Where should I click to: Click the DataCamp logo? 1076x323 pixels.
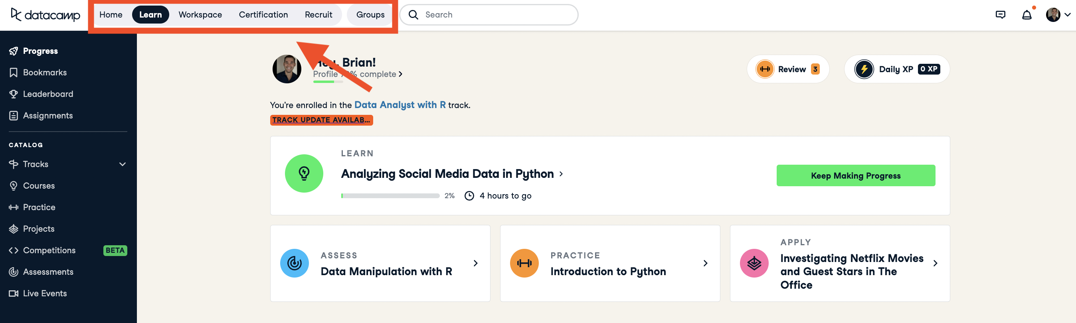click(45, 15)
